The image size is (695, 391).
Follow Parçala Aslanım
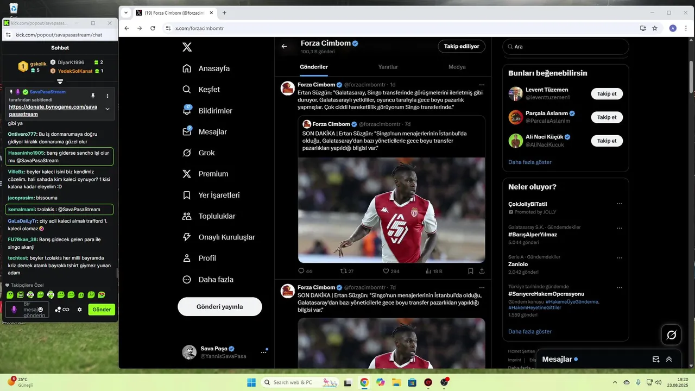click(607, 117)
